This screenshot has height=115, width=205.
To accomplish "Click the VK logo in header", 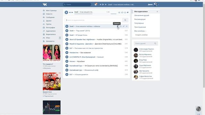I will click(x=45, y=4).
